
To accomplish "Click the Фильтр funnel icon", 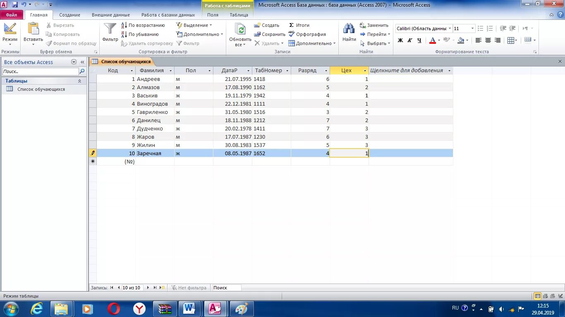I will coord(110,29).
